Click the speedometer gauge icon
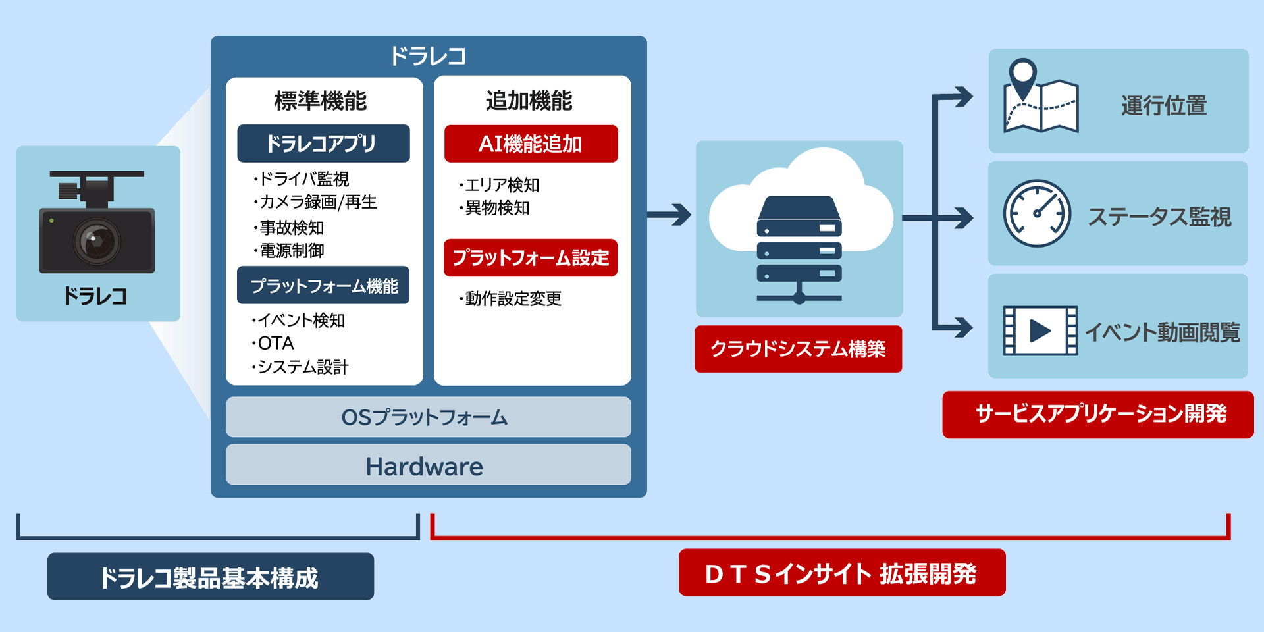The image size is (1264, 632). point(1037,213)
